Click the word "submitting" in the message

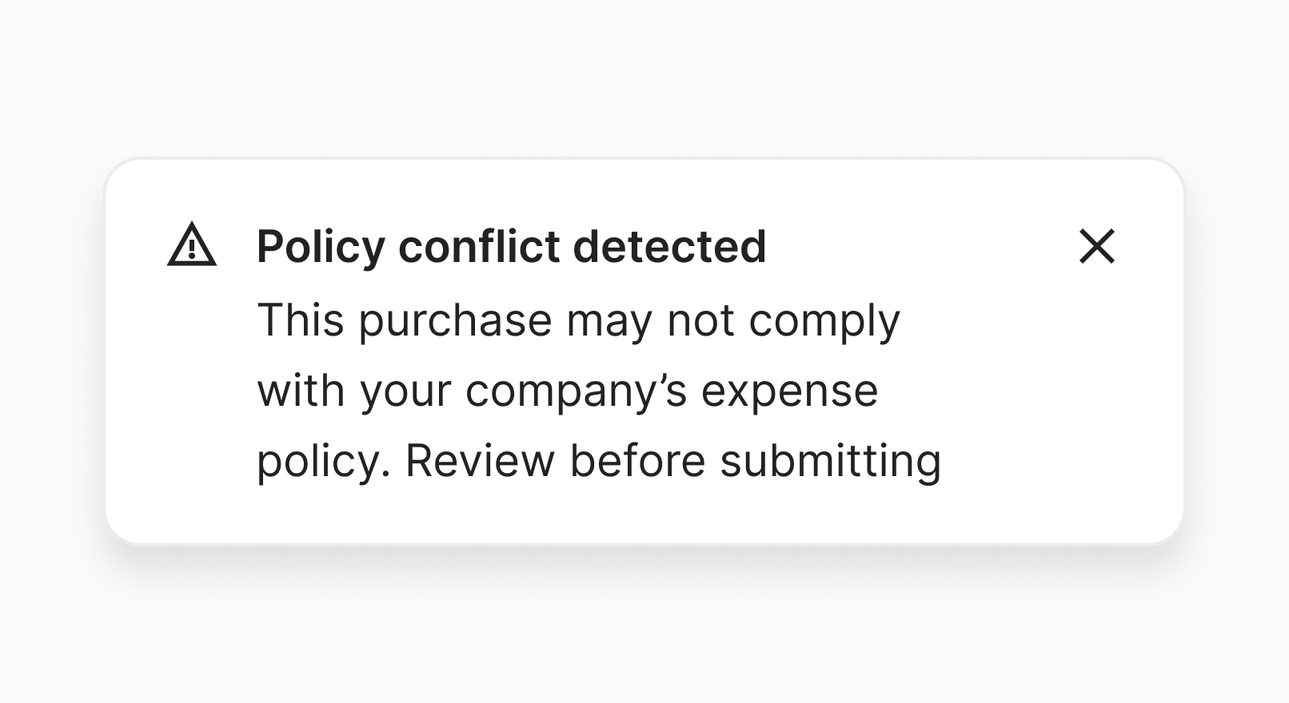click(831, 461)
